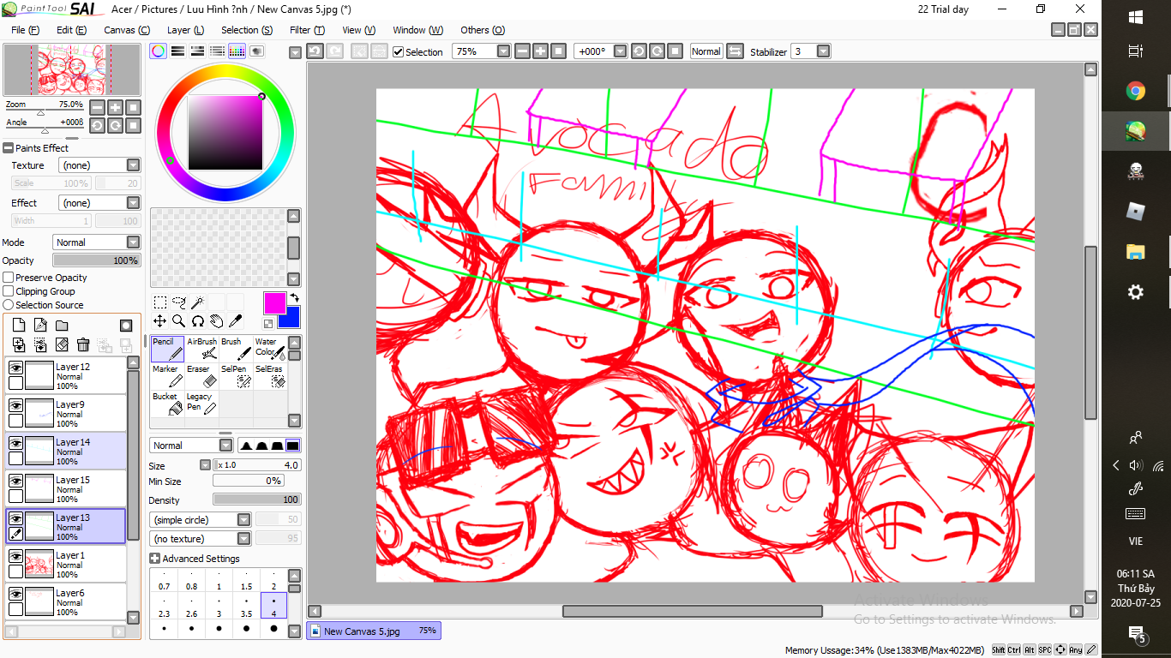The width and height of the screenshot is (1171, 658).
Task: Show the color wheel panel
Action: tap(159, 51)
